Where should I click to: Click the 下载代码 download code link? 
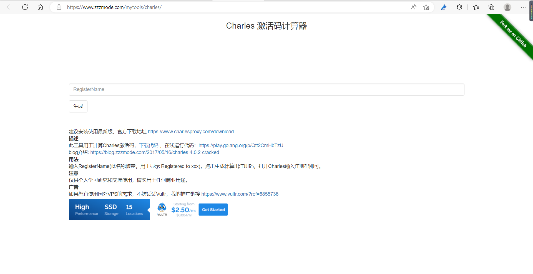(149, 145)
